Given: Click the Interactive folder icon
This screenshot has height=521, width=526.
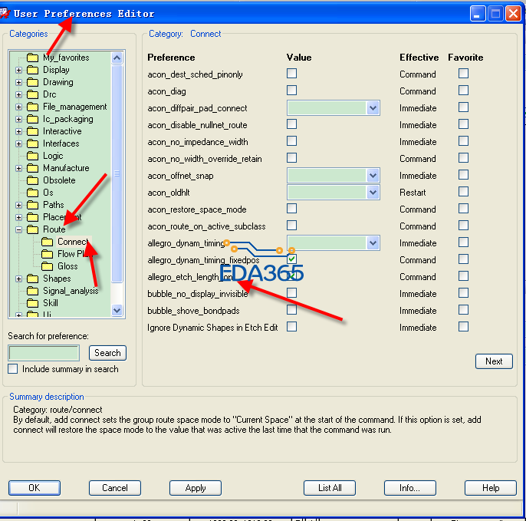Looking at the screenshot, I should coord(32,131).
